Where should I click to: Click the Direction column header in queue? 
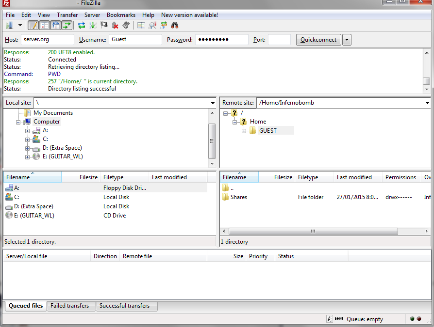[x=105, y=256]
